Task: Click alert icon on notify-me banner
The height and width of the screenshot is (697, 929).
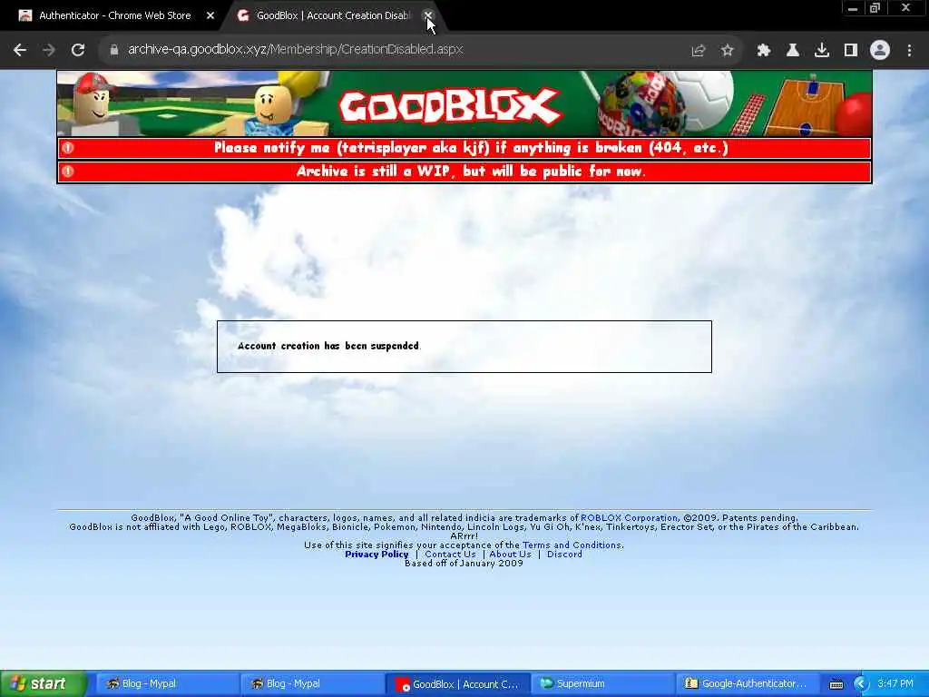Action: pos(68,148)
